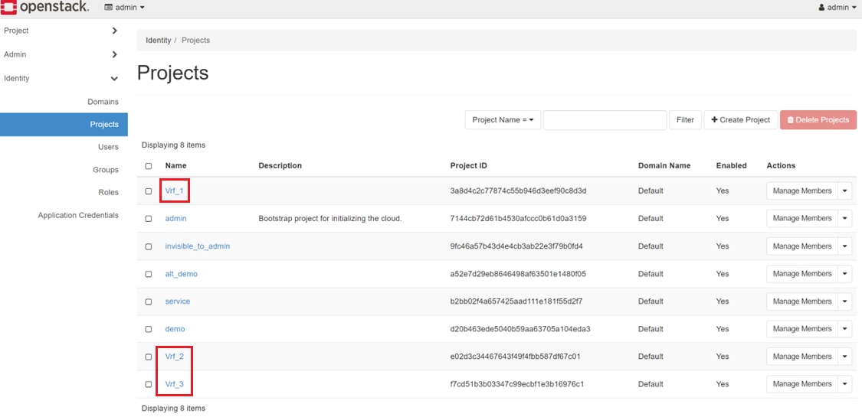Open actions dropdown arrow for invisible_to_admin
862x417 pixels.
coord(845,246)
